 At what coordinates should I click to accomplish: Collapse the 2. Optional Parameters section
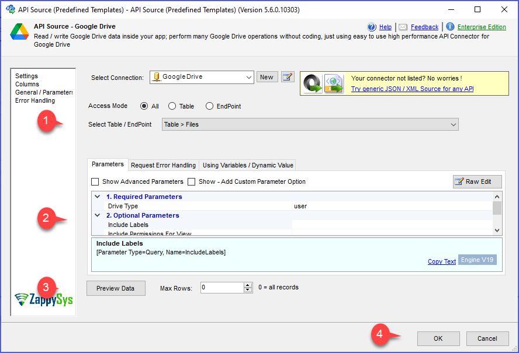[98, 215]
